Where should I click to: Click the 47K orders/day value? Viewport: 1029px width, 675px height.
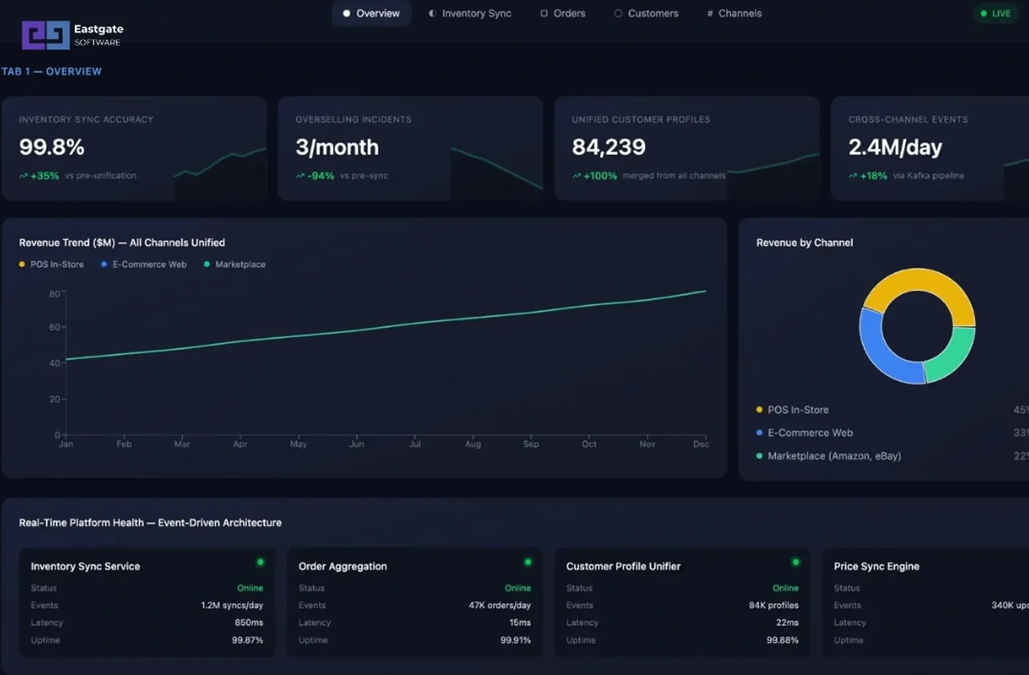coord(499,606)
